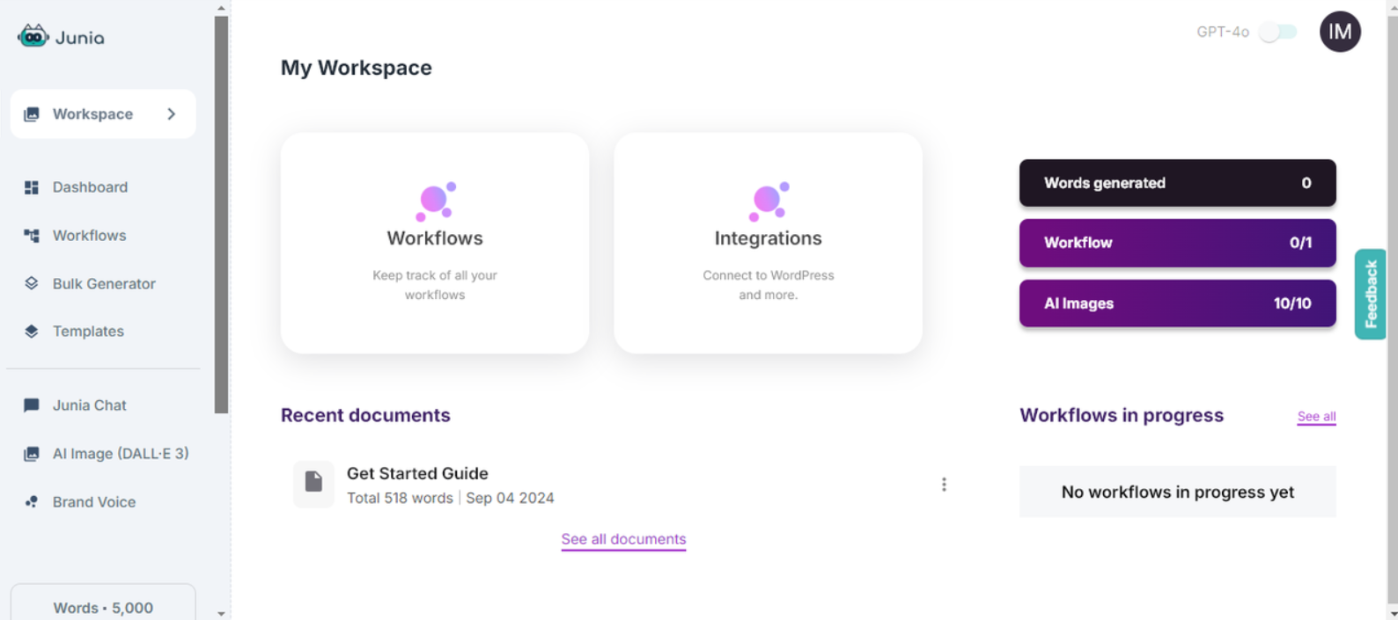Click Total 518 words text

pyautogui.click(x=400, y=498)
